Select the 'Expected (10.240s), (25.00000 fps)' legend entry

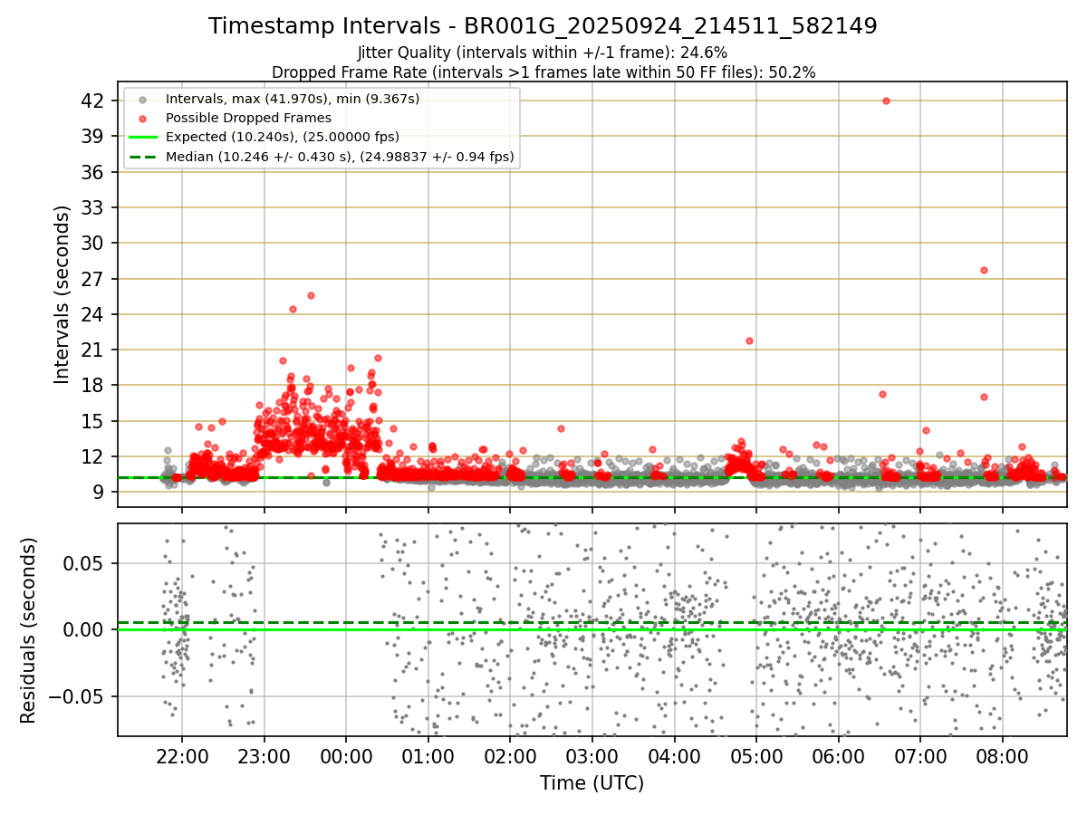[x=263, y=137]
